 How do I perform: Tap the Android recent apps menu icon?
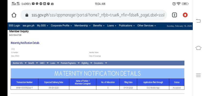[x=198, y=75]
